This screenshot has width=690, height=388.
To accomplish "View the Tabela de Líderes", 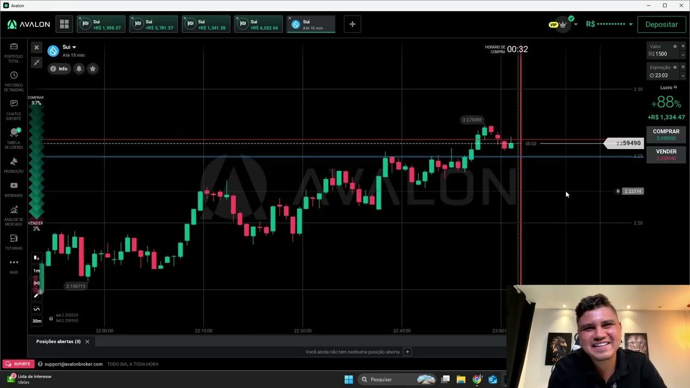I will point(13,135).
